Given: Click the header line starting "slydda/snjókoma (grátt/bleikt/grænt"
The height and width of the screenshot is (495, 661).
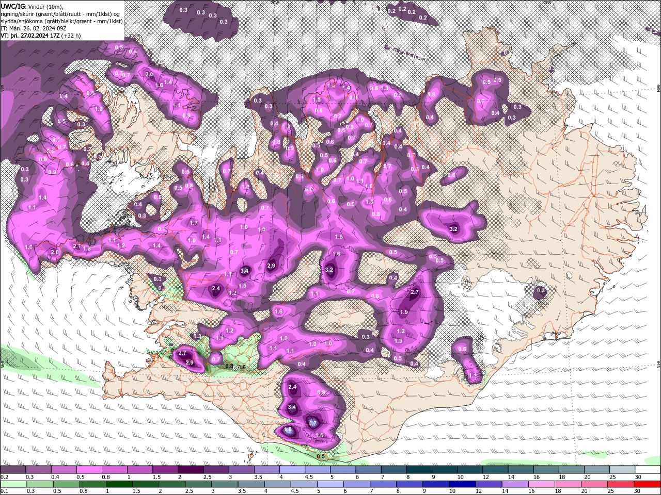Looking at the screenshot, I should coord(61,21).
